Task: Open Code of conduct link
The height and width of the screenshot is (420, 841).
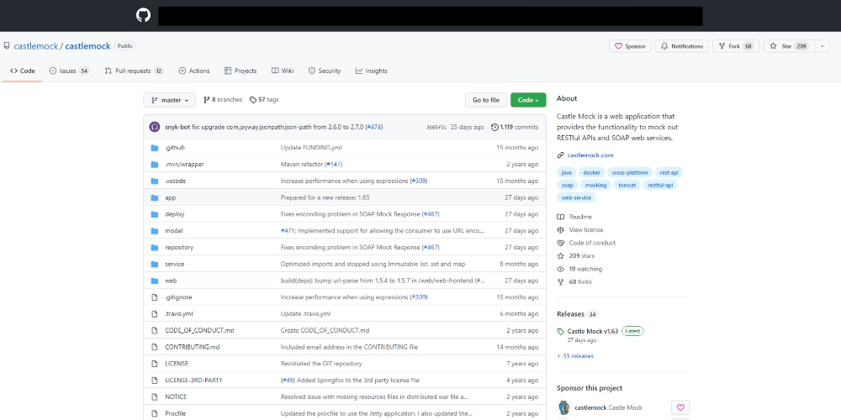Action: pos(592,244)
